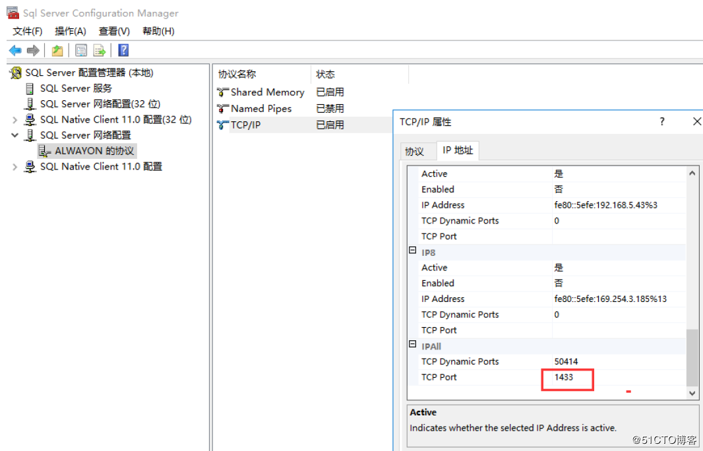Click the scroll up arrow in properties list
Image resolution: width=703 pixels, height=451 pixels.
692,173
